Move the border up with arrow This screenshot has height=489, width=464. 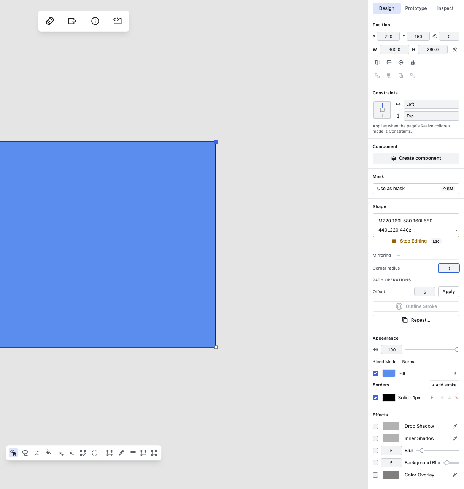coord(442,398)
